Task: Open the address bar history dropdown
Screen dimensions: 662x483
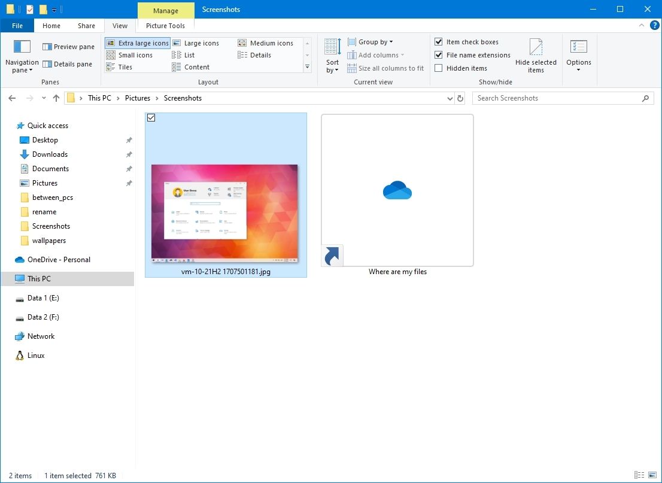Action: tap(449, 98)
